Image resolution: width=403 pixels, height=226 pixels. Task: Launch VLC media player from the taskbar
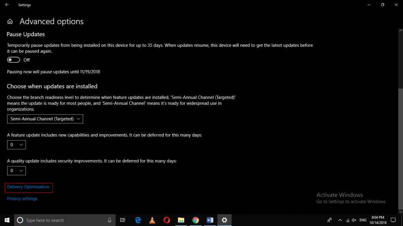152,220
